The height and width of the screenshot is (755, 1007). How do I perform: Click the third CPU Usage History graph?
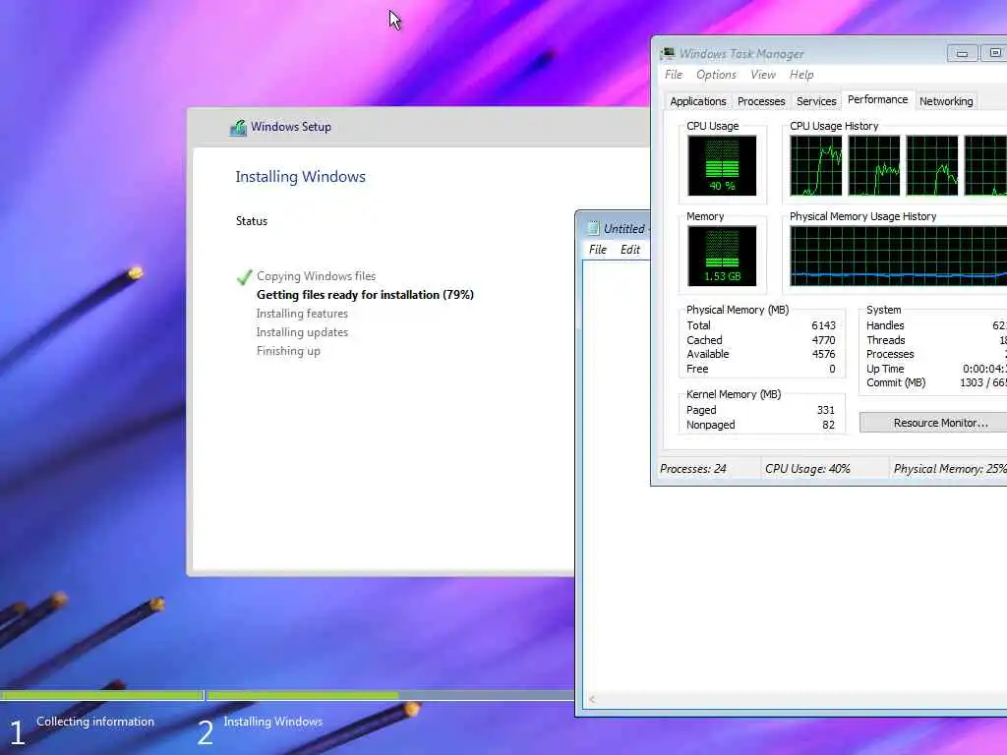pos(932,165)
